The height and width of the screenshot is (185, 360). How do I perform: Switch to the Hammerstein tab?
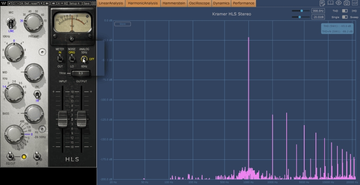point(174,3)
